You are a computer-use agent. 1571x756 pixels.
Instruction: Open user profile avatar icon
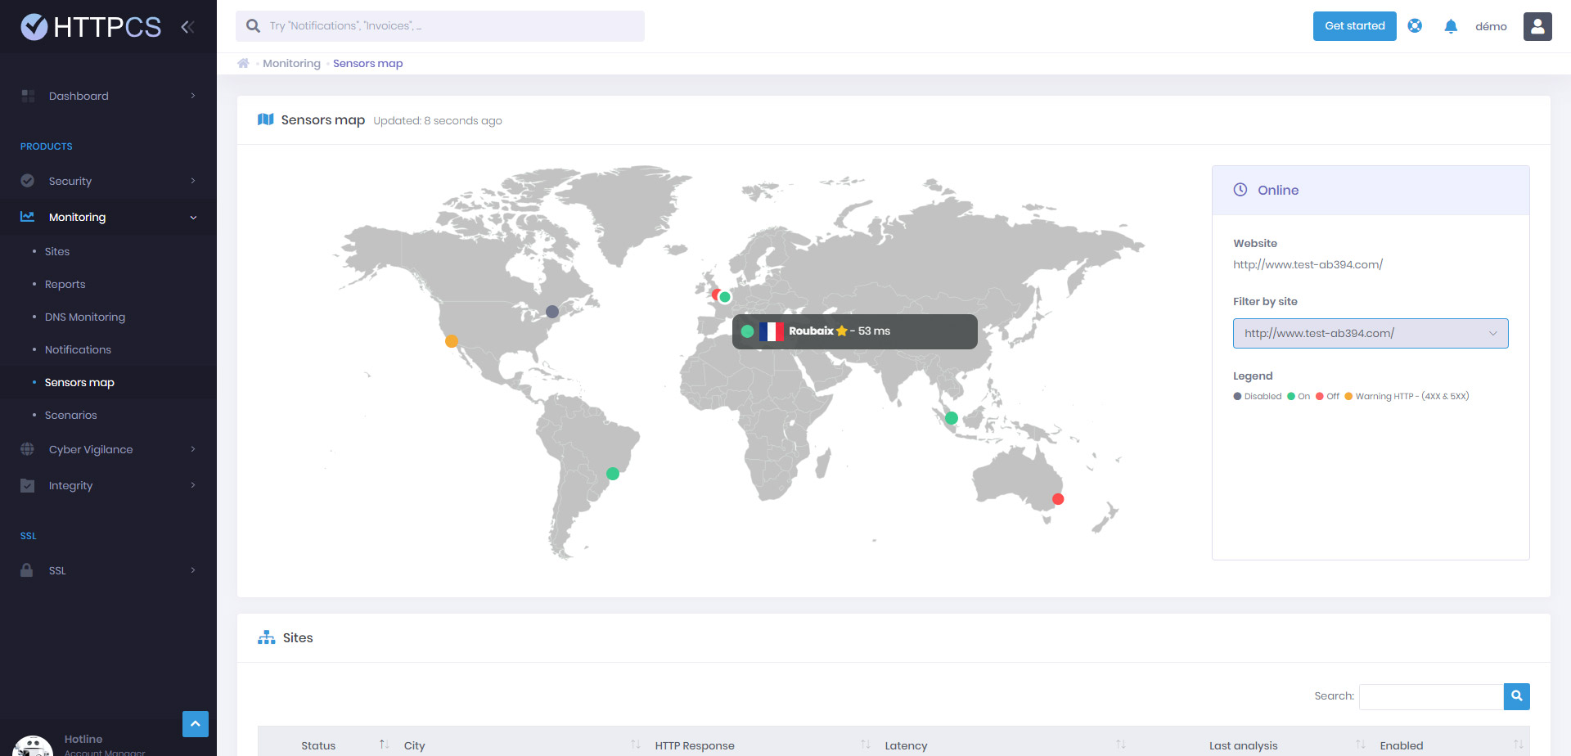[x=1537, y=26]
